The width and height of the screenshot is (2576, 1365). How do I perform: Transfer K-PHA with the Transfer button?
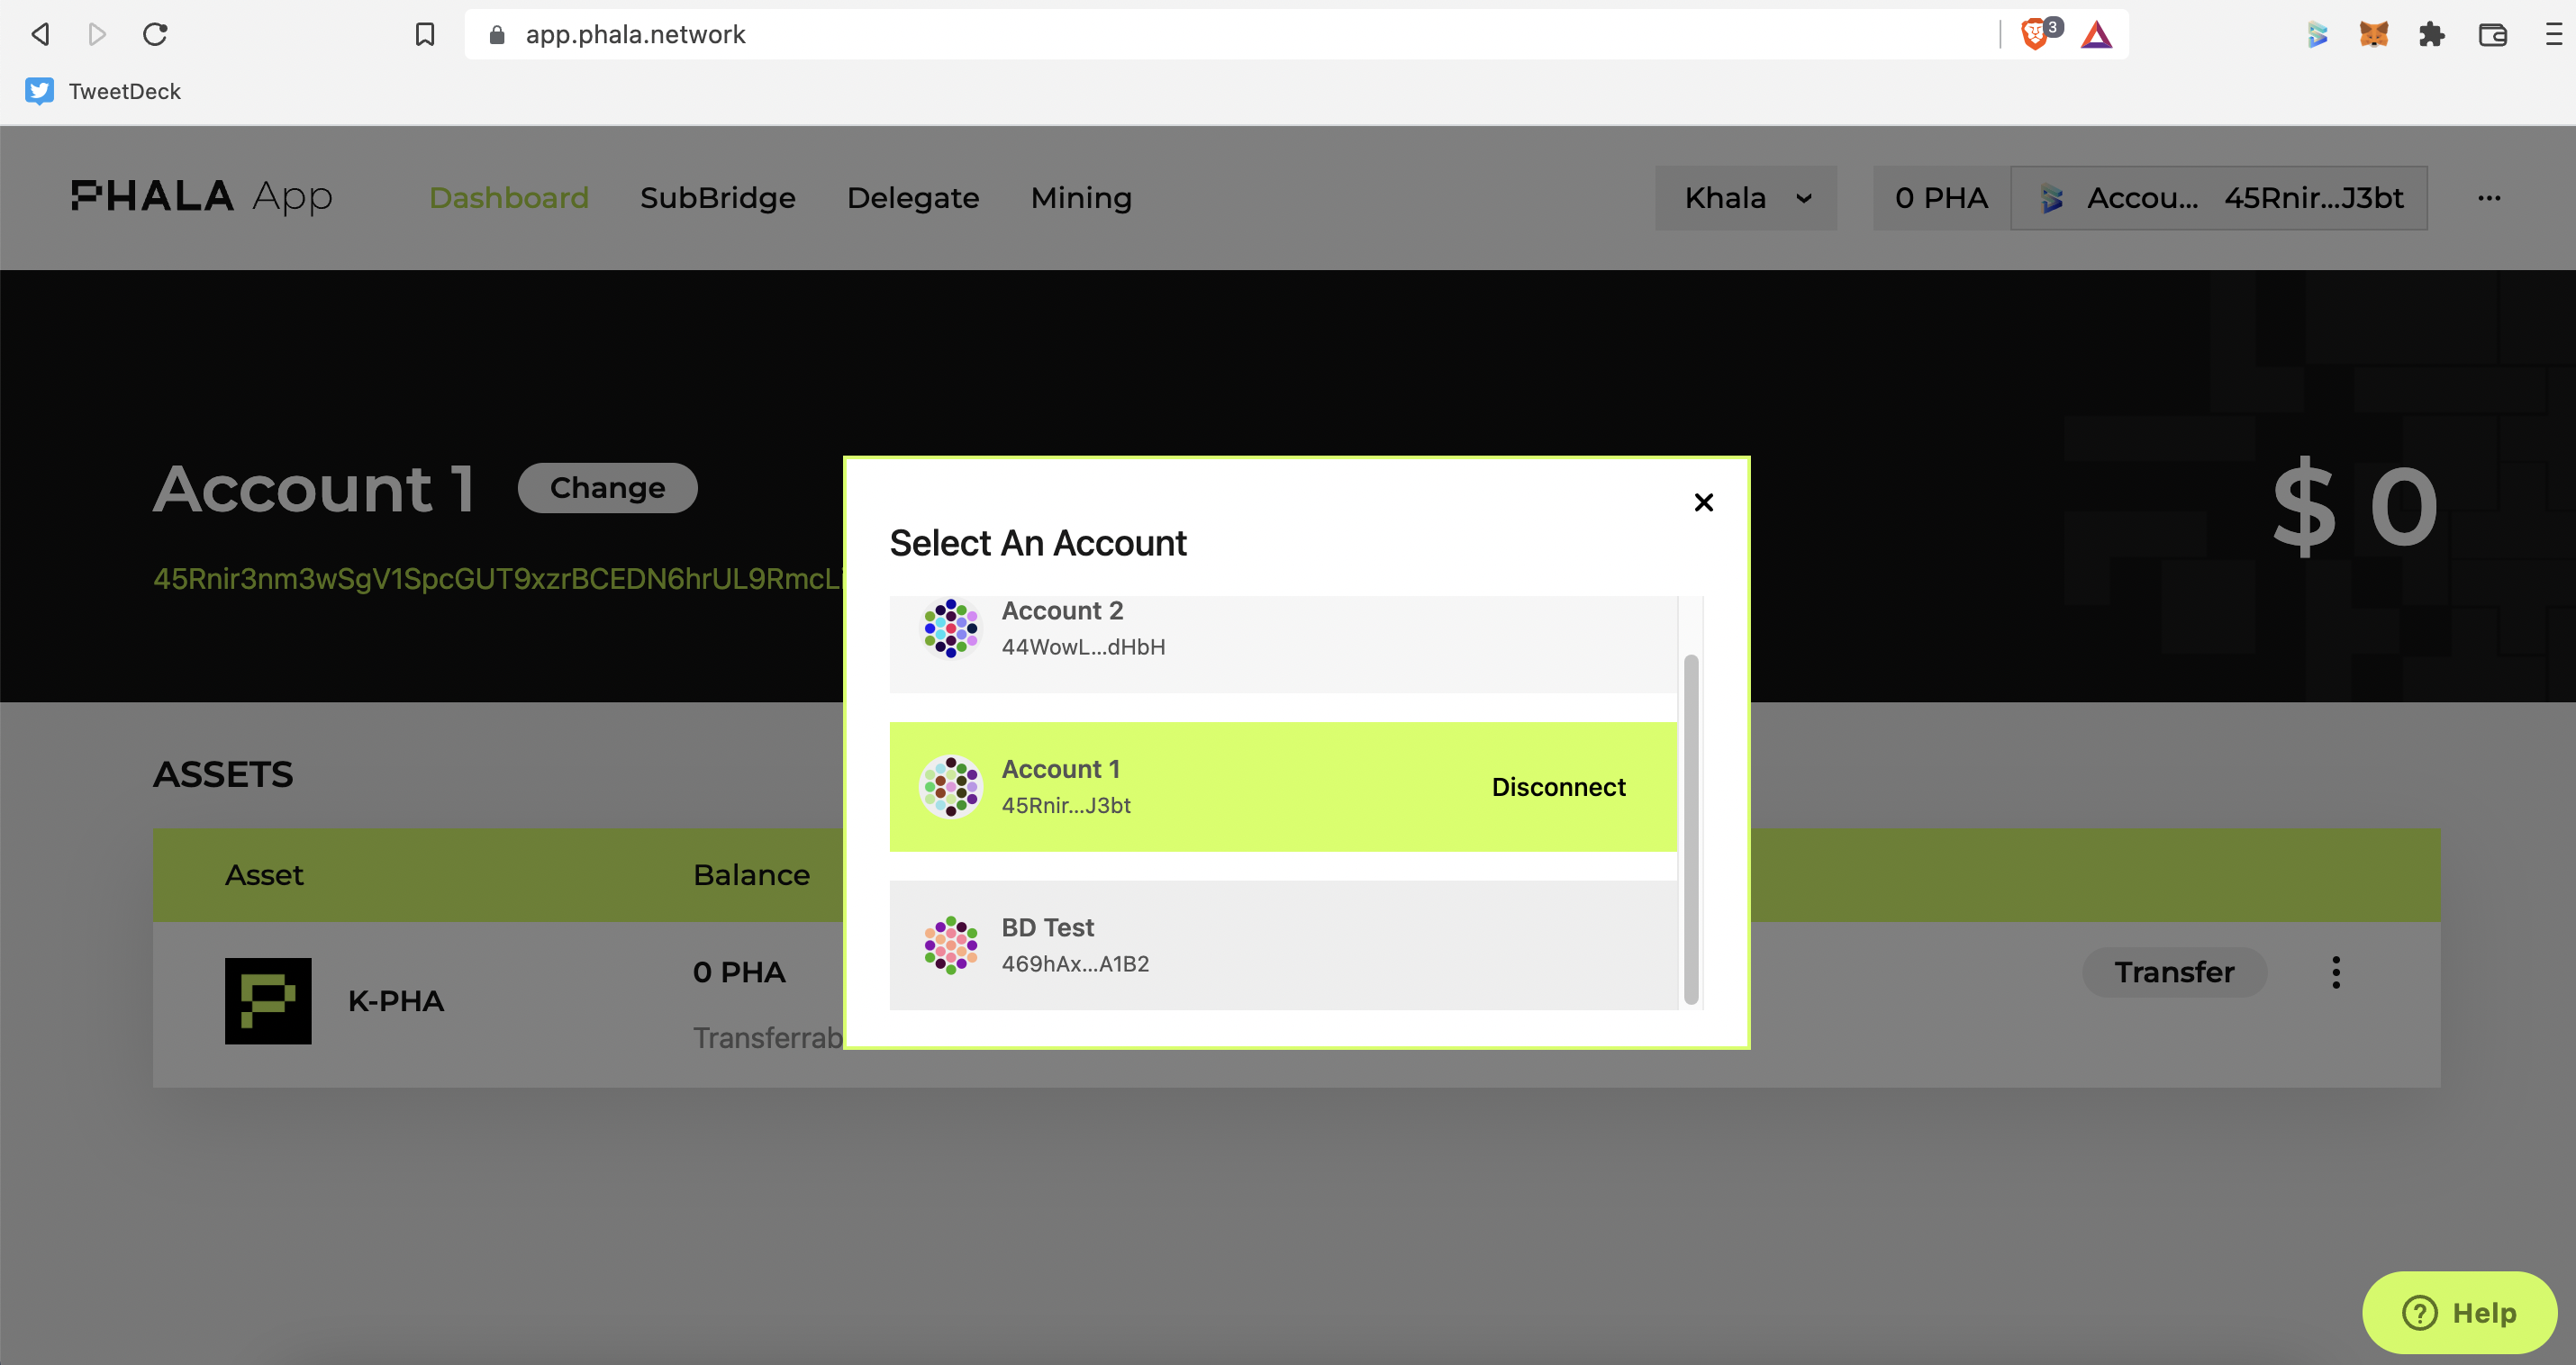click(2174, 972)
